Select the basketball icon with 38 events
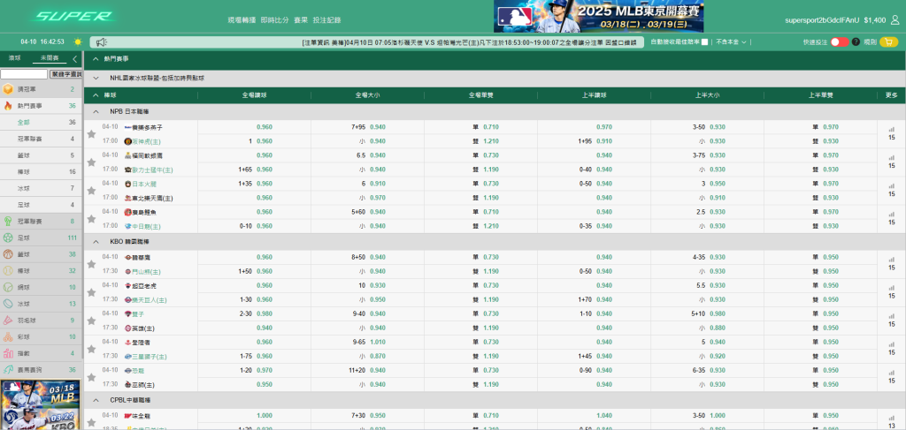 pyautogui.click(x=8, y=254)
